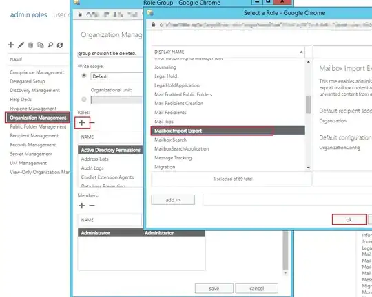Screen dimensions: 372x297
Task: Click the edit pencil icon in admin roles toolbar
Action: click(x=21, y=45)
